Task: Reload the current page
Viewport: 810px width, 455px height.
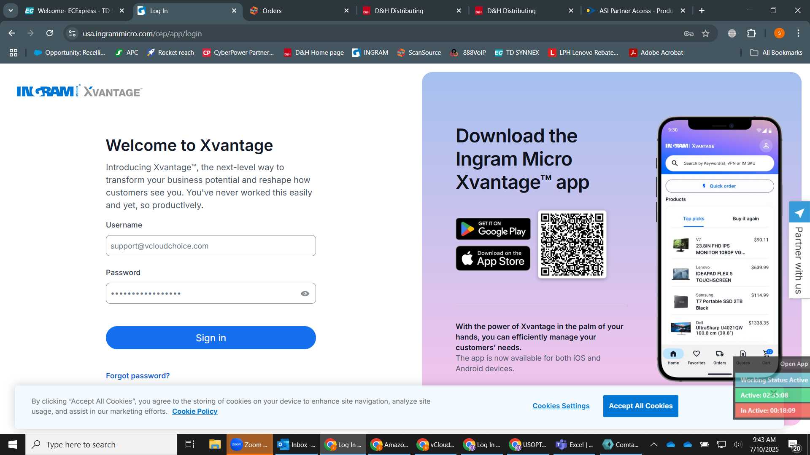Action: coord(50,33)
